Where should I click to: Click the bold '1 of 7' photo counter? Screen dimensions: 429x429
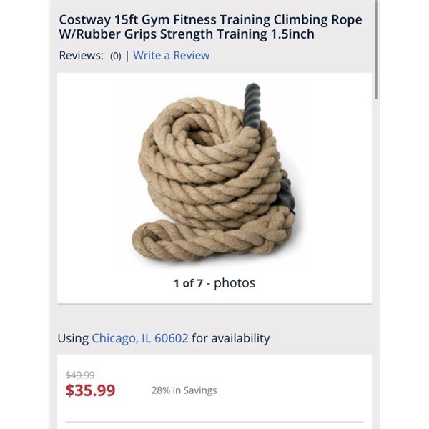(188, 283)
